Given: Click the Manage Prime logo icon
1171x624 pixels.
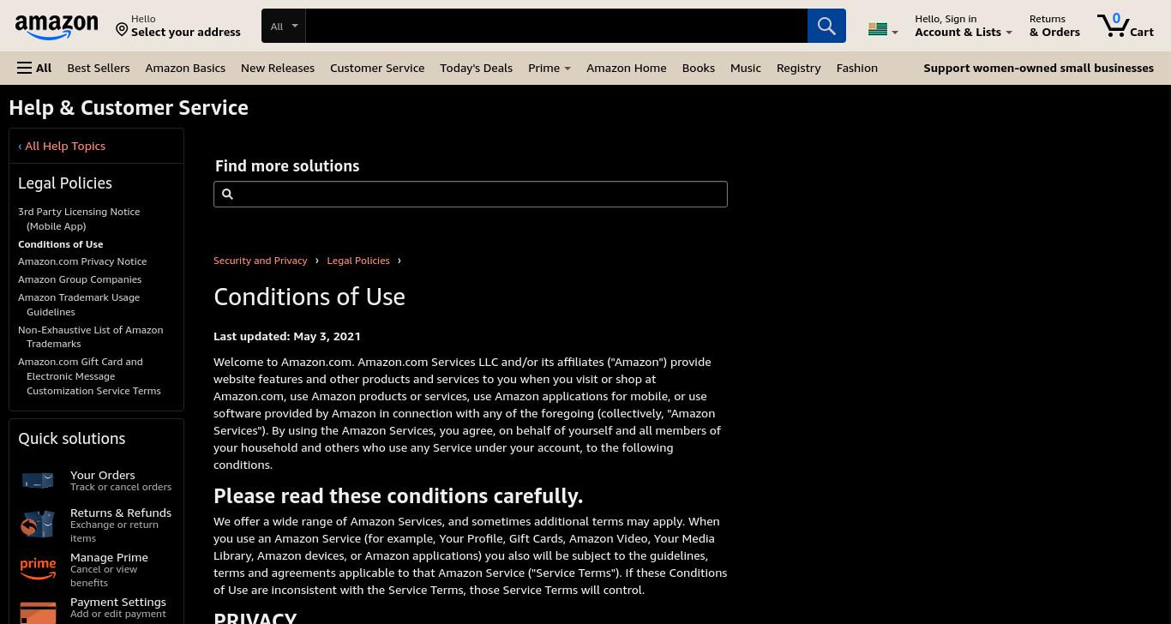Looking at the screenshot, I should 38,568.
